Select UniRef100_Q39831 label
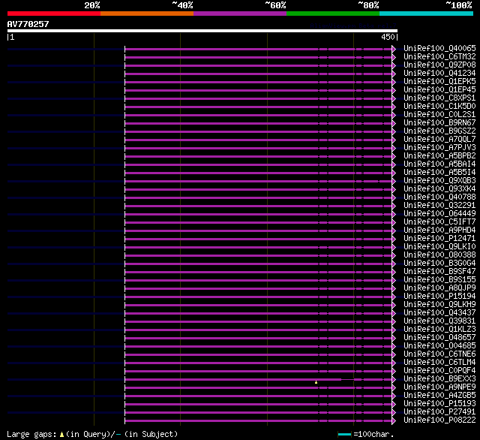The width and height of the screenshot is (480, 440). (x=439, y=321)
